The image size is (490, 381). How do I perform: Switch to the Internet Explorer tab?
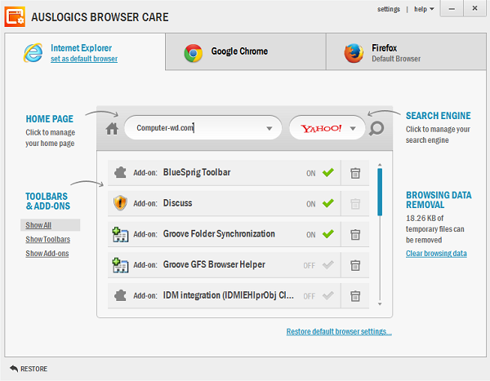[85, 52]
